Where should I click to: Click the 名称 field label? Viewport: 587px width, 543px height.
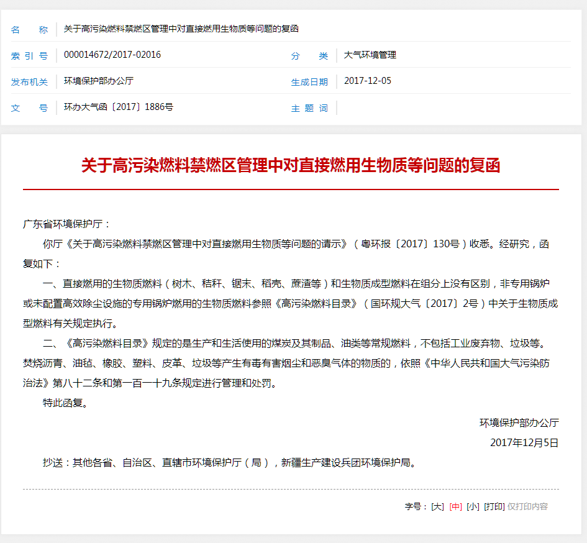tap(29, 29)
